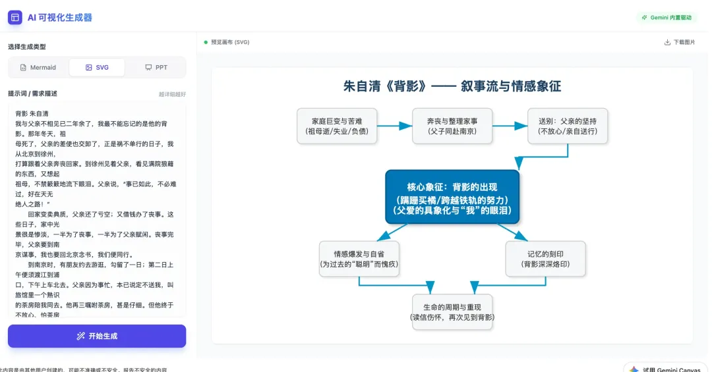712x372 pixels.
Task: Open the 试用 Gemini Canvas button
Action: point(666,368)
